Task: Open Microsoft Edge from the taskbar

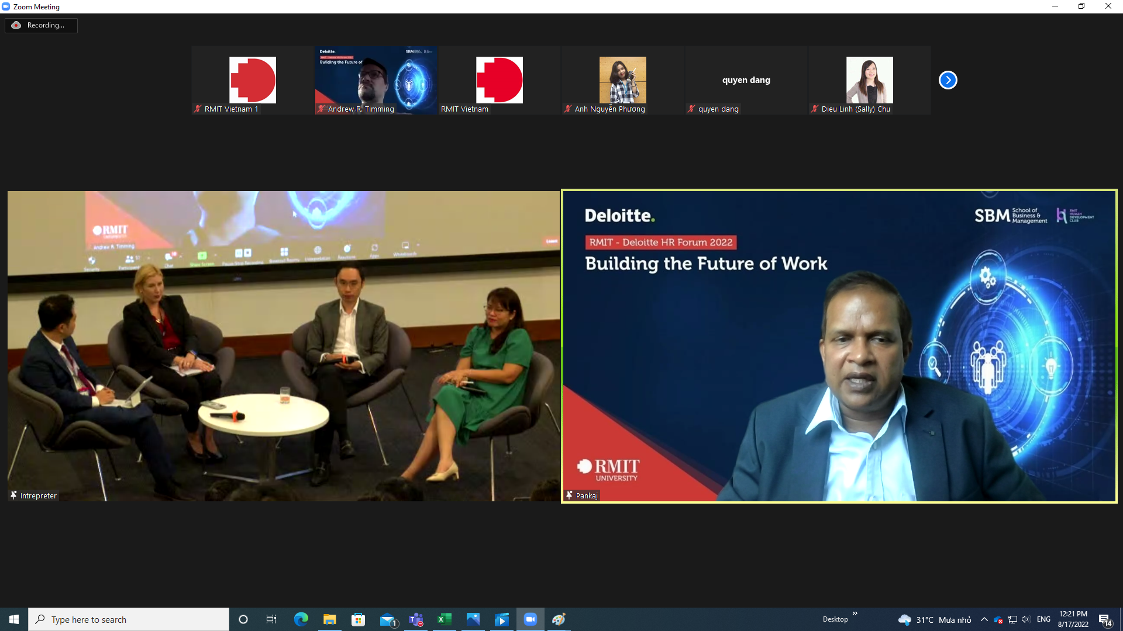Action: tap(301, 619)
